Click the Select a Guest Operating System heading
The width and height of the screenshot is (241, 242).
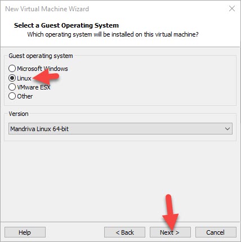66,25
